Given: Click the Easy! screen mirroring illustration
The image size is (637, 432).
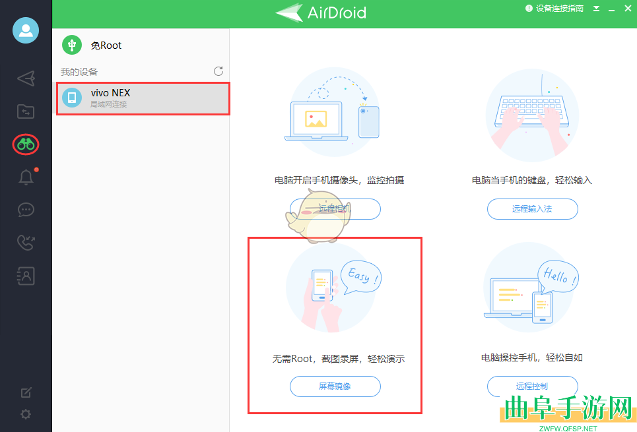Looking at the screenshot, I should point(334,288).
